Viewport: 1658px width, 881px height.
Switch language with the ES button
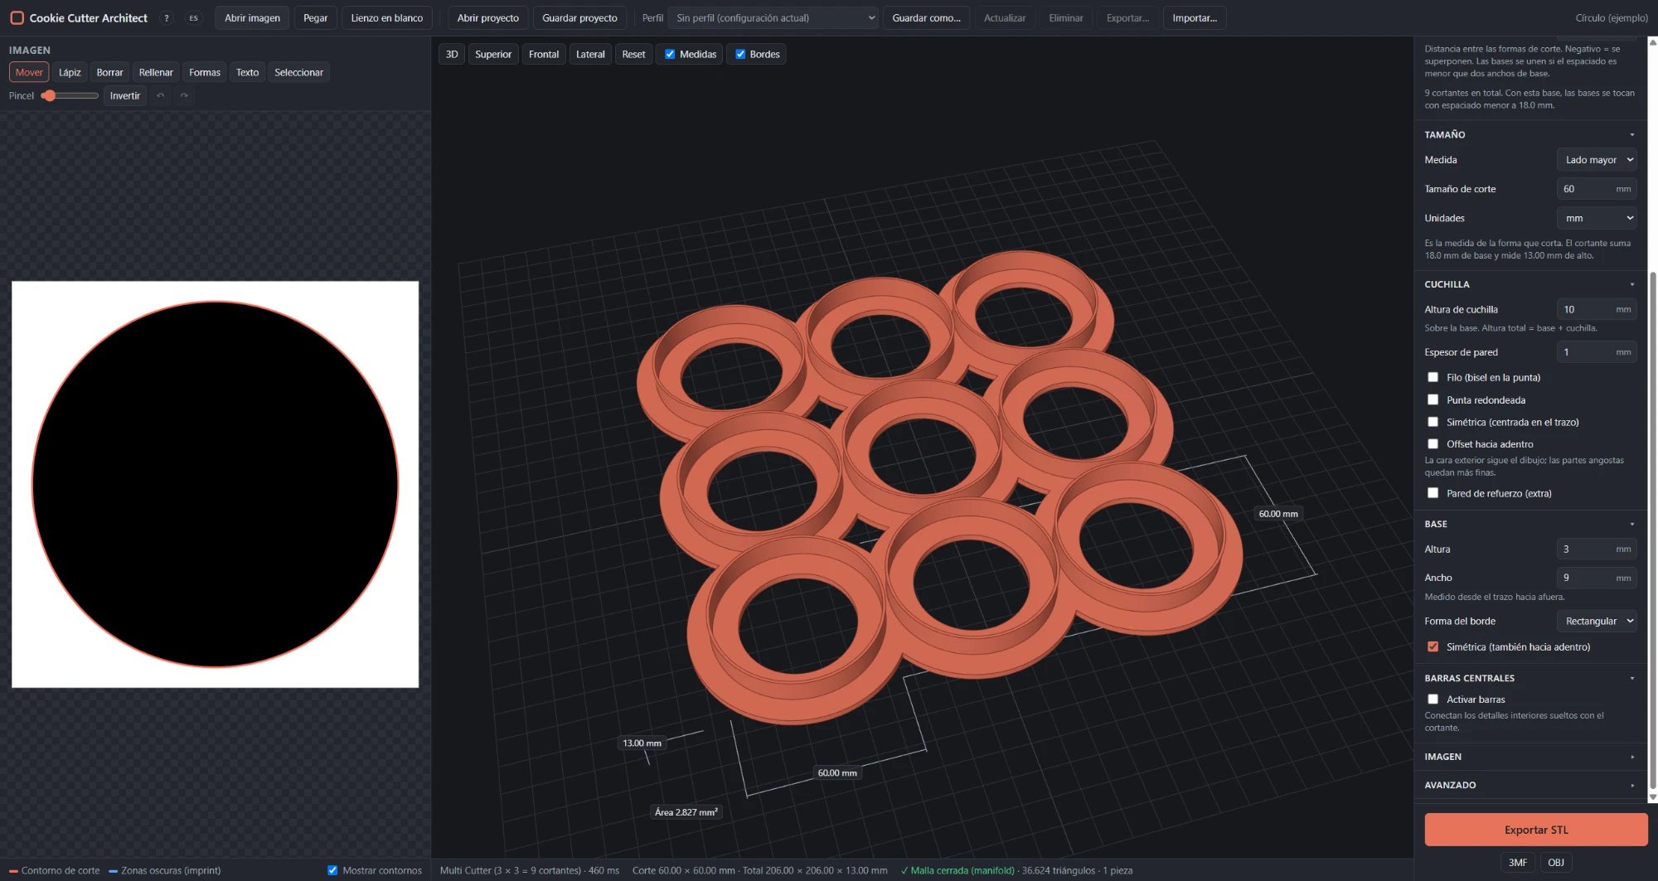(193, 18)
